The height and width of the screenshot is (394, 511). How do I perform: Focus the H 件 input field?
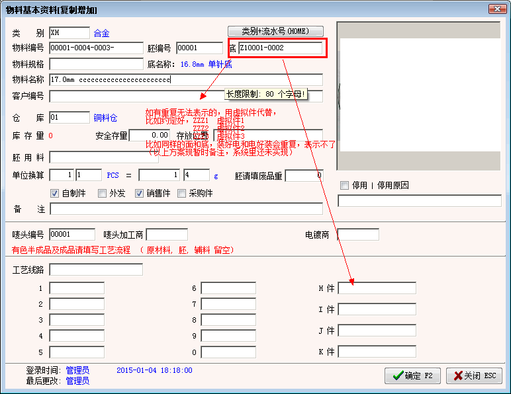coord(377,288)
